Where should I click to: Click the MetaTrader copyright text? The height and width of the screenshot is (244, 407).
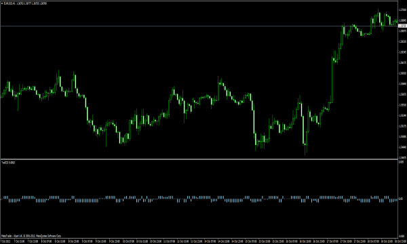click(31, 236)
